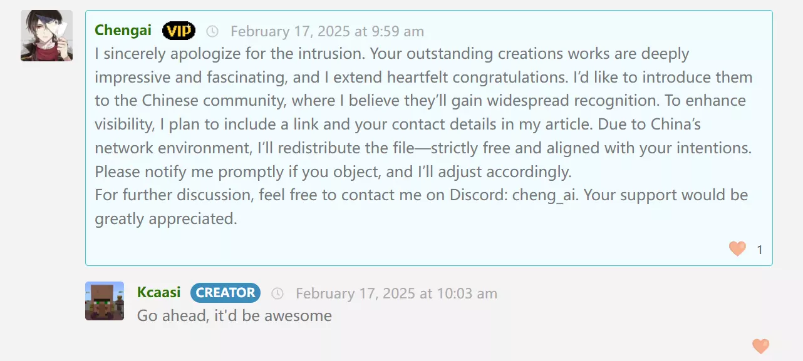This screenshot has height=361, width=803.
Task: Click the like count on Chengai's comment
Action: [760, 250]
